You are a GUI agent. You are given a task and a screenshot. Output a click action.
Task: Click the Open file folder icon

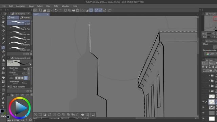point(44,10)
